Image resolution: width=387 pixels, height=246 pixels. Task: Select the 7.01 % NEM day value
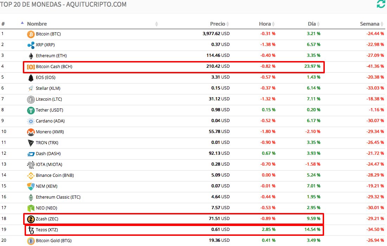click(314, 186)
